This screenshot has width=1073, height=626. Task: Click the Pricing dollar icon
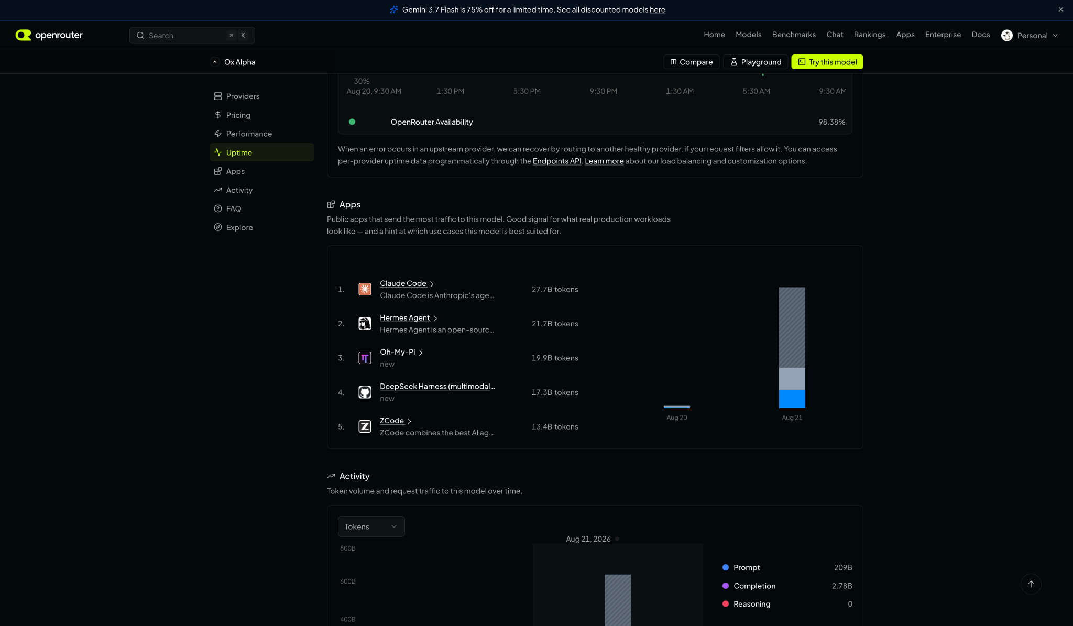[x=218, y=115]
